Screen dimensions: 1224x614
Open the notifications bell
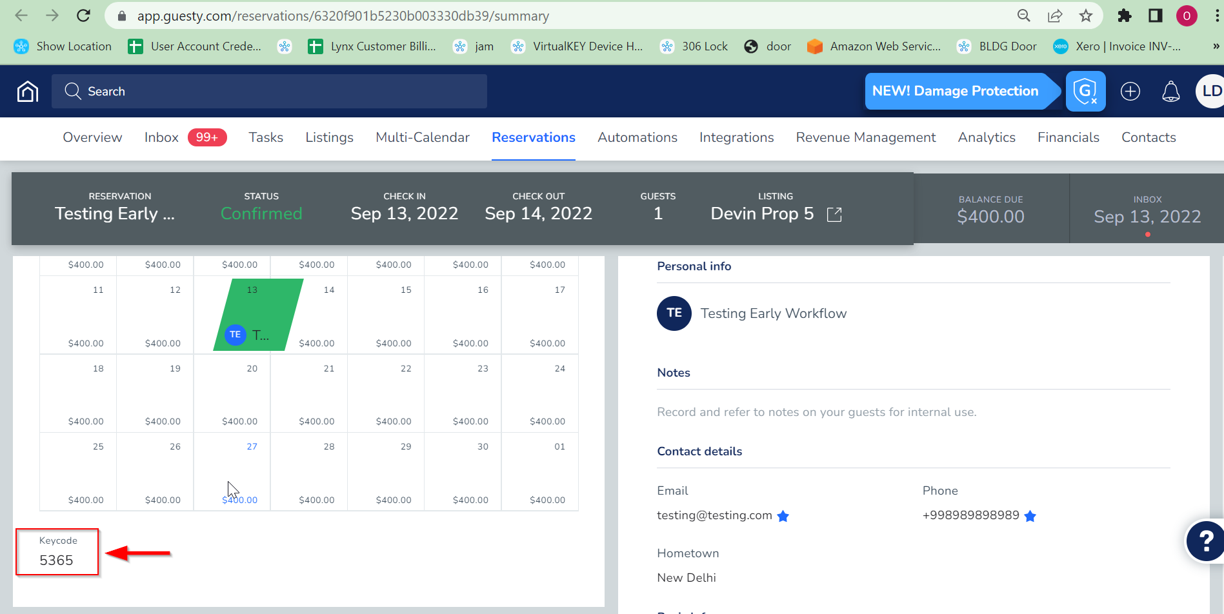point(1170,92)
